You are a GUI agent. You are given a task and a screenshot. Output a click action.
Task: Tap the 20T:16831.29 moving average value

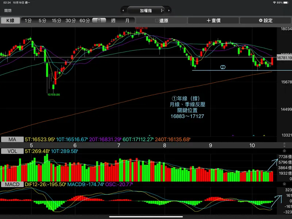pos(105,139)
